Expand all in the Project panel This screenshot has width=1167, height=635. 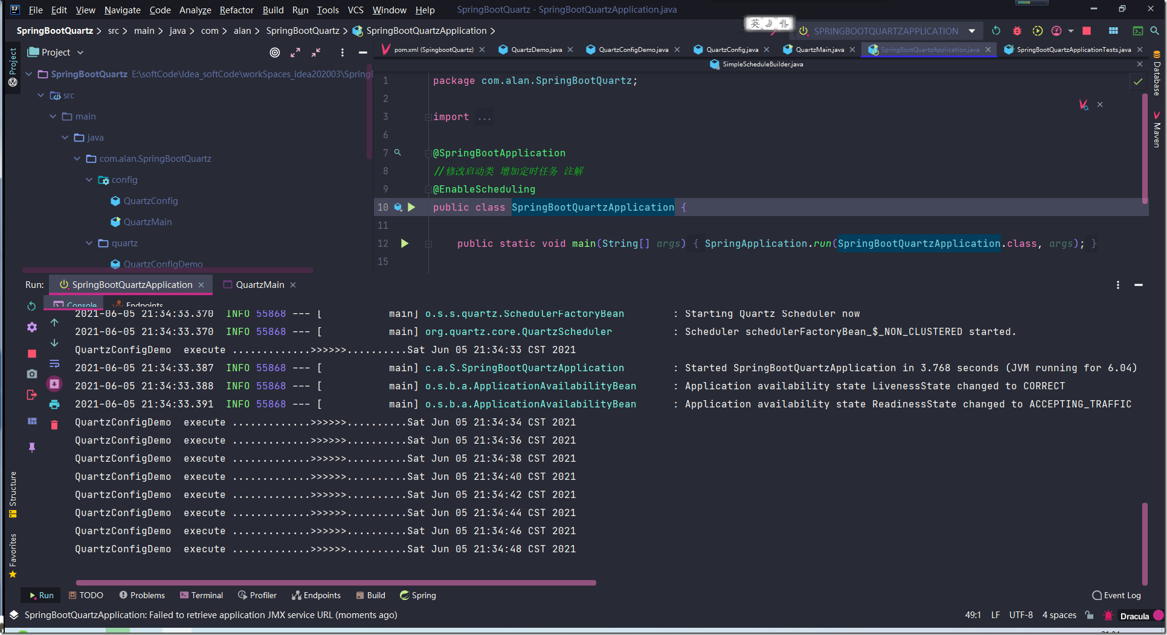coord(295,53)
